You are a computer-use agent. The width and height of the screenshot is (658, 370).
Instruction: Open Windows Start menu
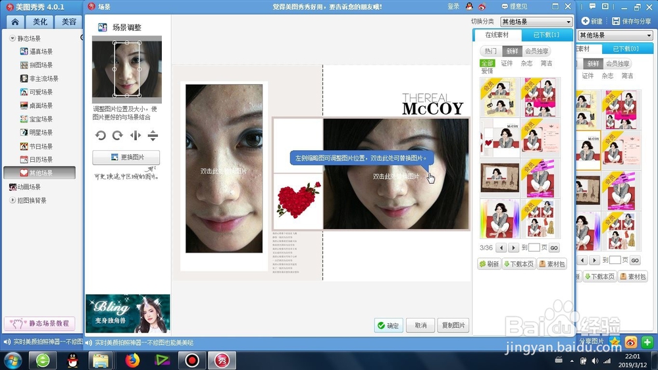coord(13,360)
